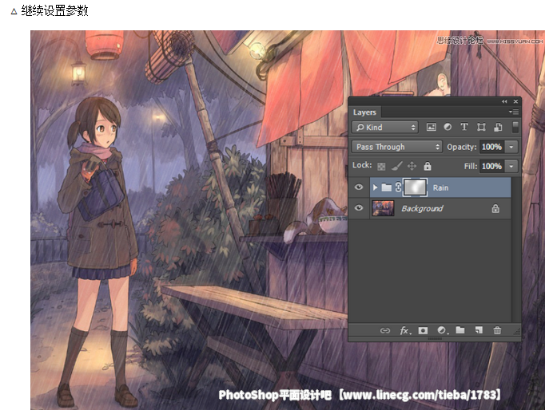Click Layers panel resize grip corner

(x=518, y=331)
